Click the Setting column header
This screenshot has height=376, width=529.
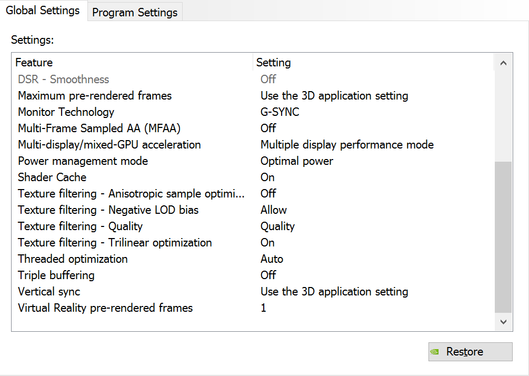click(374, 63)
